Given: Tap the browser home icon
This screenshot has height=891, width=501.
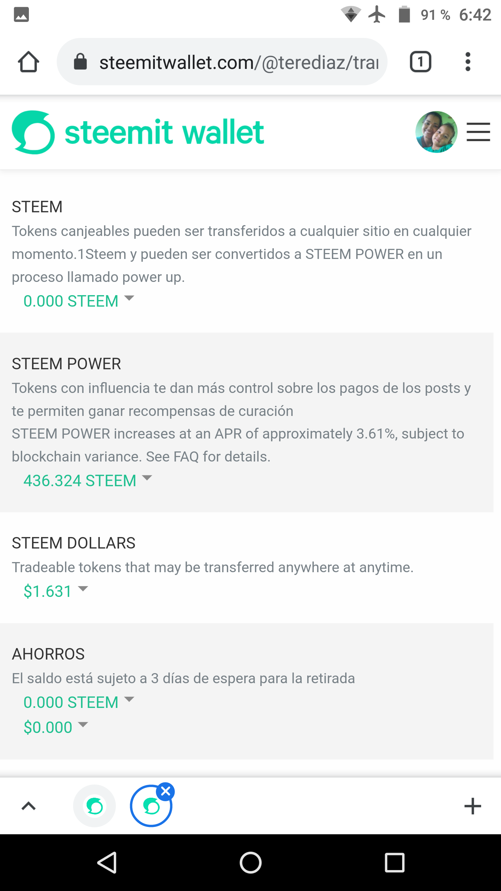Looking at the screenshot, I should coord(29,62).
